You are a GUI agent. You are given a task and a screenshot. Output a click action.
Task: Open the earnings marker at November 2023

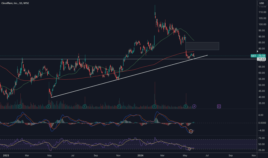(x=119, y=106)
